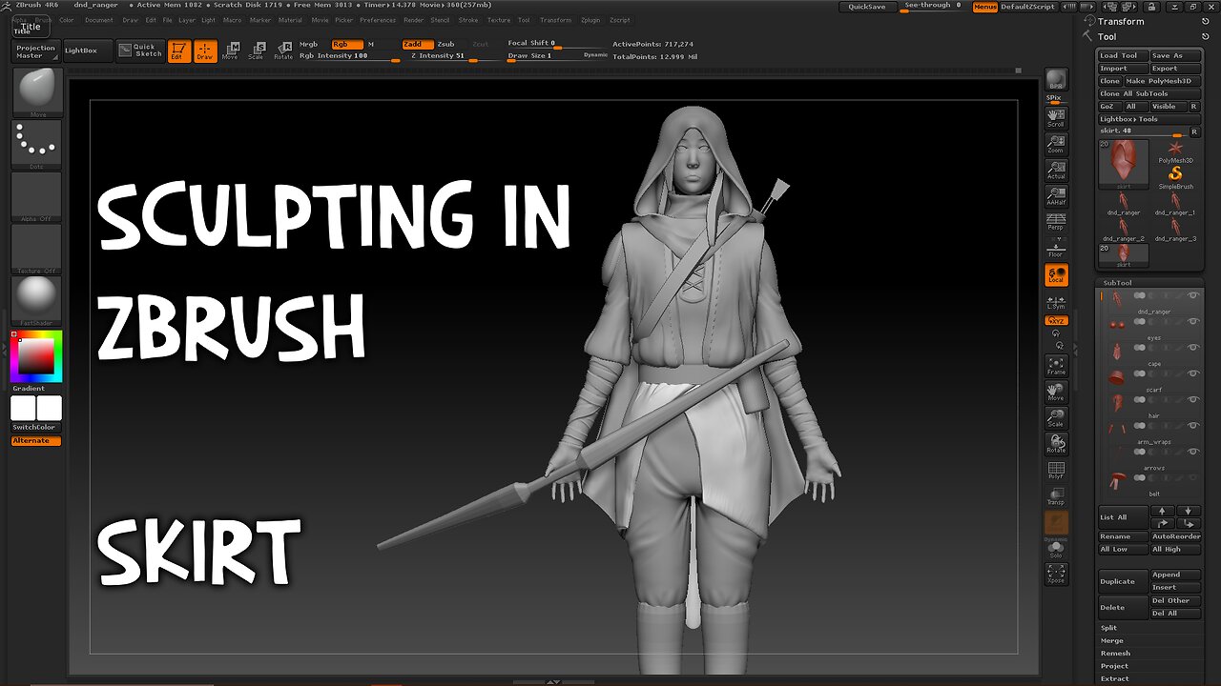Move subtool down with arrow button
The width and height of the screenshot is (1221, 686).
1188,512
